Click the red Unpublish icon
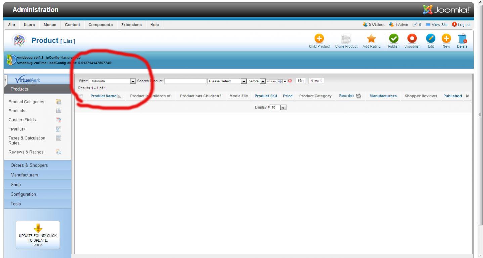The height and width of the screenshot is (258, 483). point(412,39)
